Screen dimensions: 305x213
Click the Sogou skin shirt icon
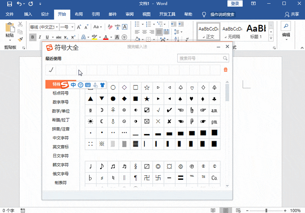[102, 85]
